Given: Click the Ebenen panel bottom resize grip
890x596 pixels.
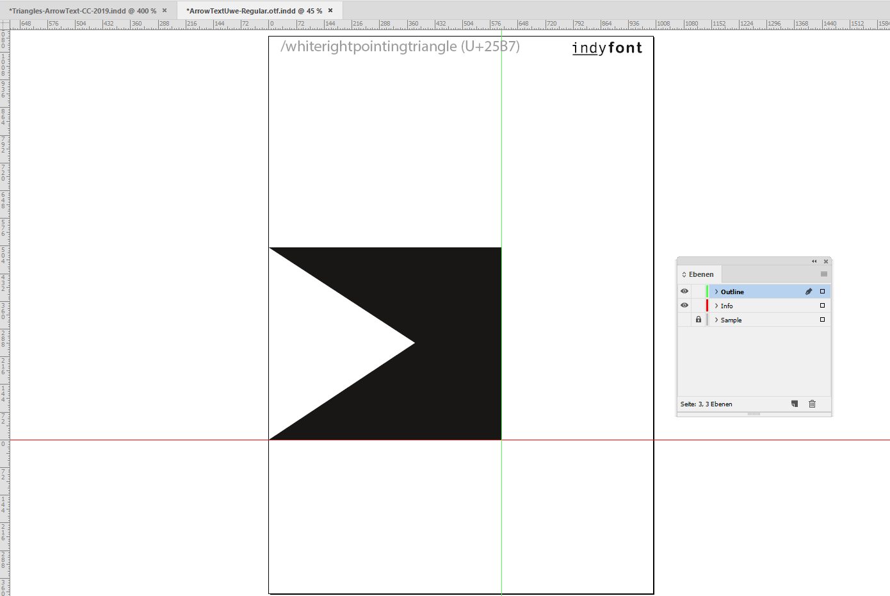Looking at the screenshot, I should coord(754,414).
